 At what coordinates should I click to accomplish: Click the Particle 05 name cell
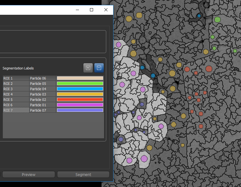(43, 84)
